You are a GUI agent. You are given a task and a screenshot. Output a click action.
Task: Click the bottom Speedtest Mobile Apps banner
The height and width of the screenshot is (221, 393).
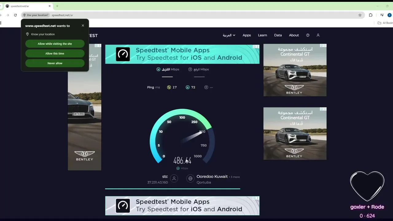[182, 206]
